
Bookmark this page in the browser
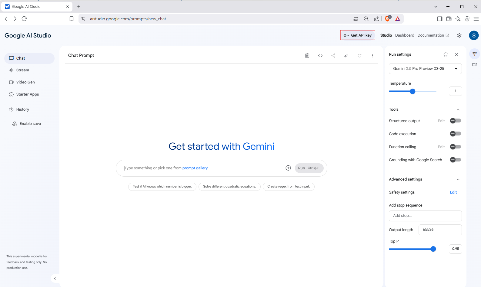pyautogui.click(x=72, y=19)
